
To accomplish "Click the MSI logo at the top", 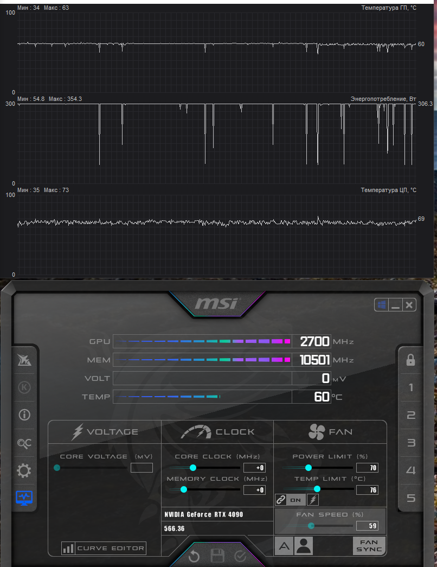I will (x=217, y=304).
